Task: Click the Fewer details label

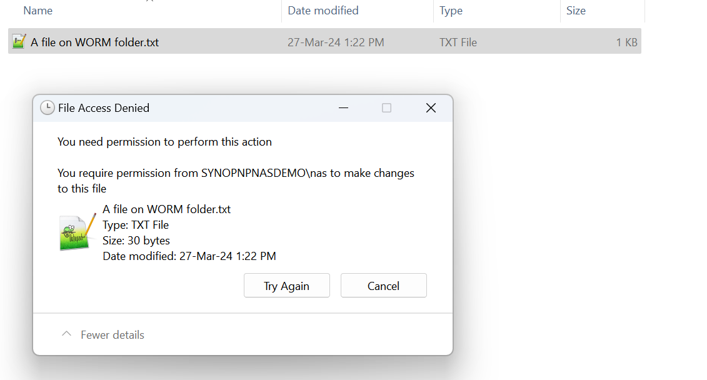Action: point(111,334)
